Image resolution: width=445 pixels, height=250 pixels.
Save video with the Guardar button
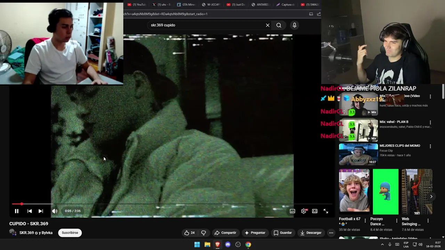pos(283,233)
